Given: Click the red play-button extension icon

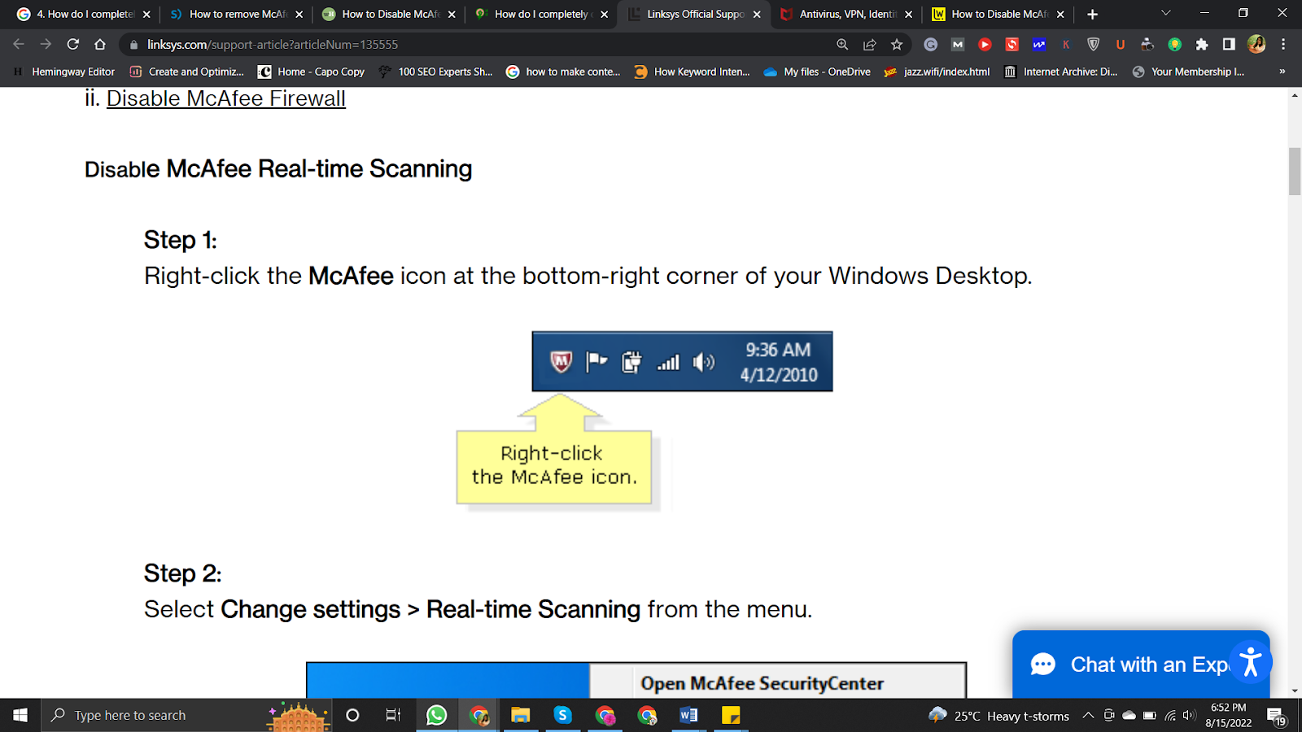Looking at the screenshot, I should click(985, 45).
